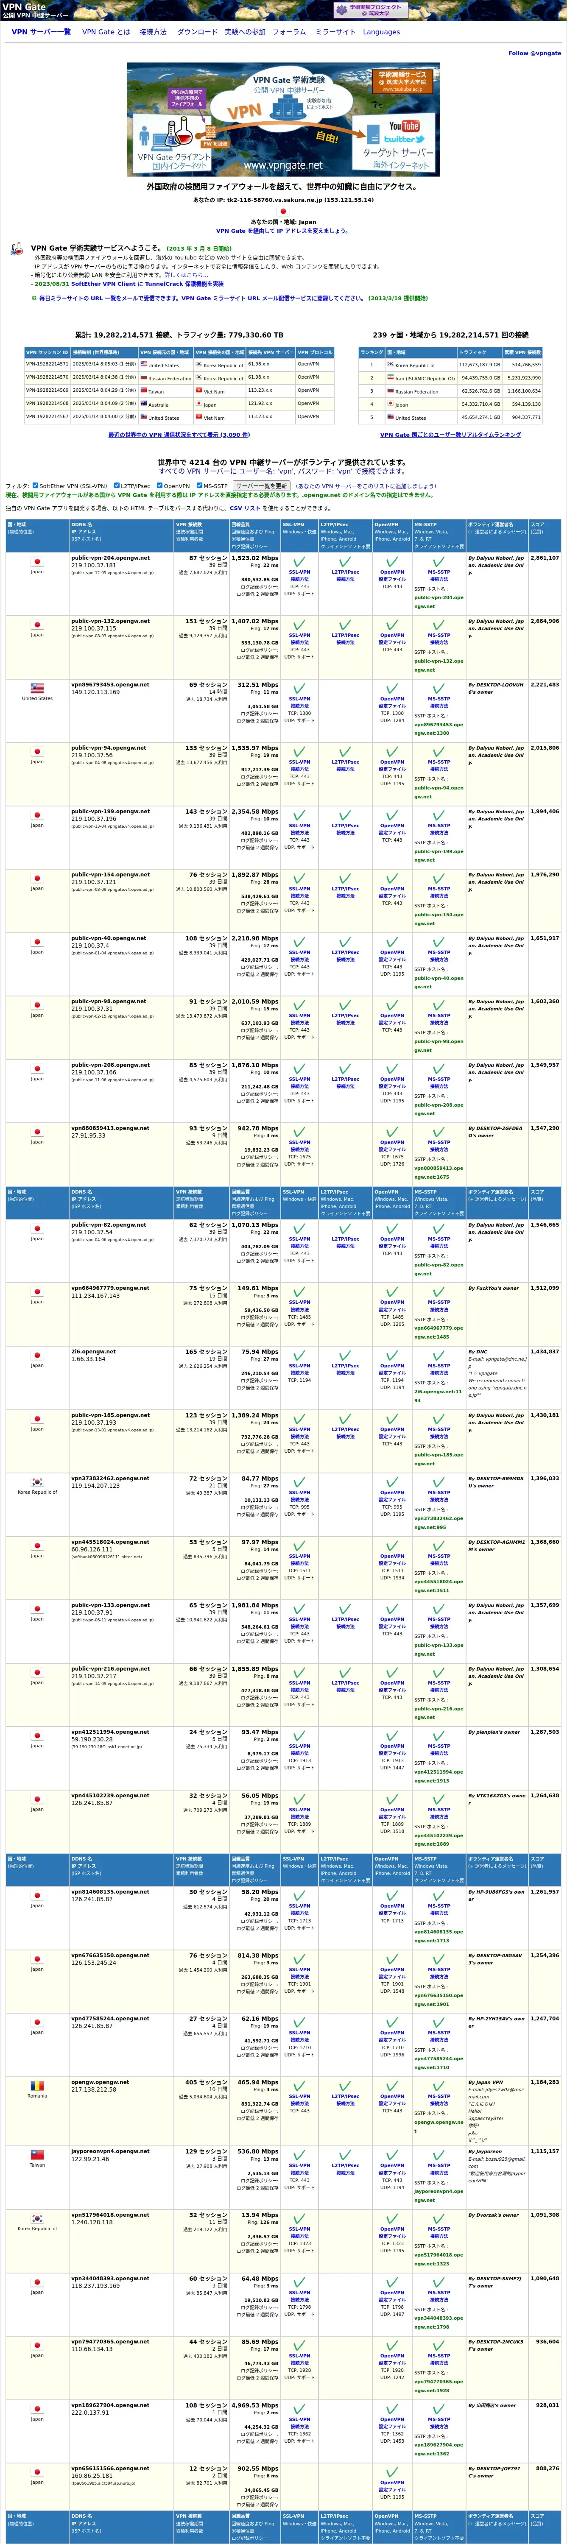Open the worldwide VPN connection log link
Image resolution: width=567 pixels, height=2544 pixels.
pyautogui.click(x=179, y=435)
